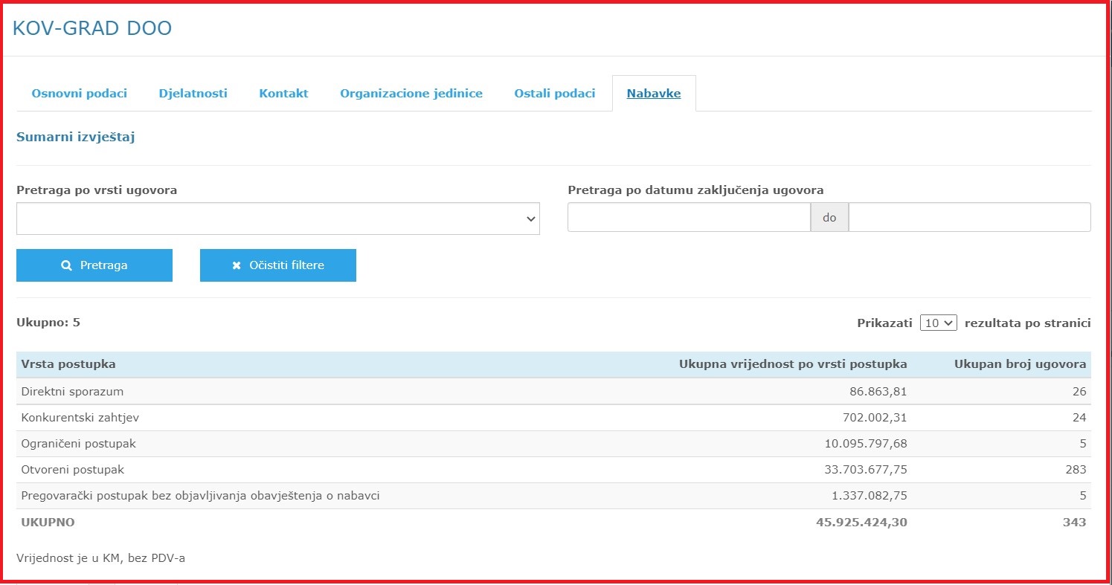Viewport: 1112px width, 585px height.
Task: Open the Osnovni podaci tab
Action: [x=79, y=94]
